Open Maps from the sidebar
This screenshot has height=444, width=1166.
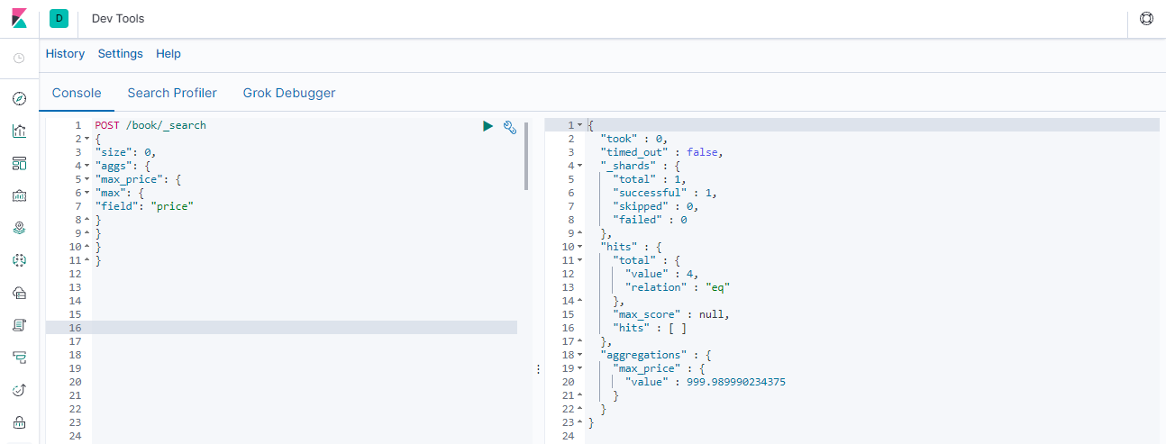[19, 228]
